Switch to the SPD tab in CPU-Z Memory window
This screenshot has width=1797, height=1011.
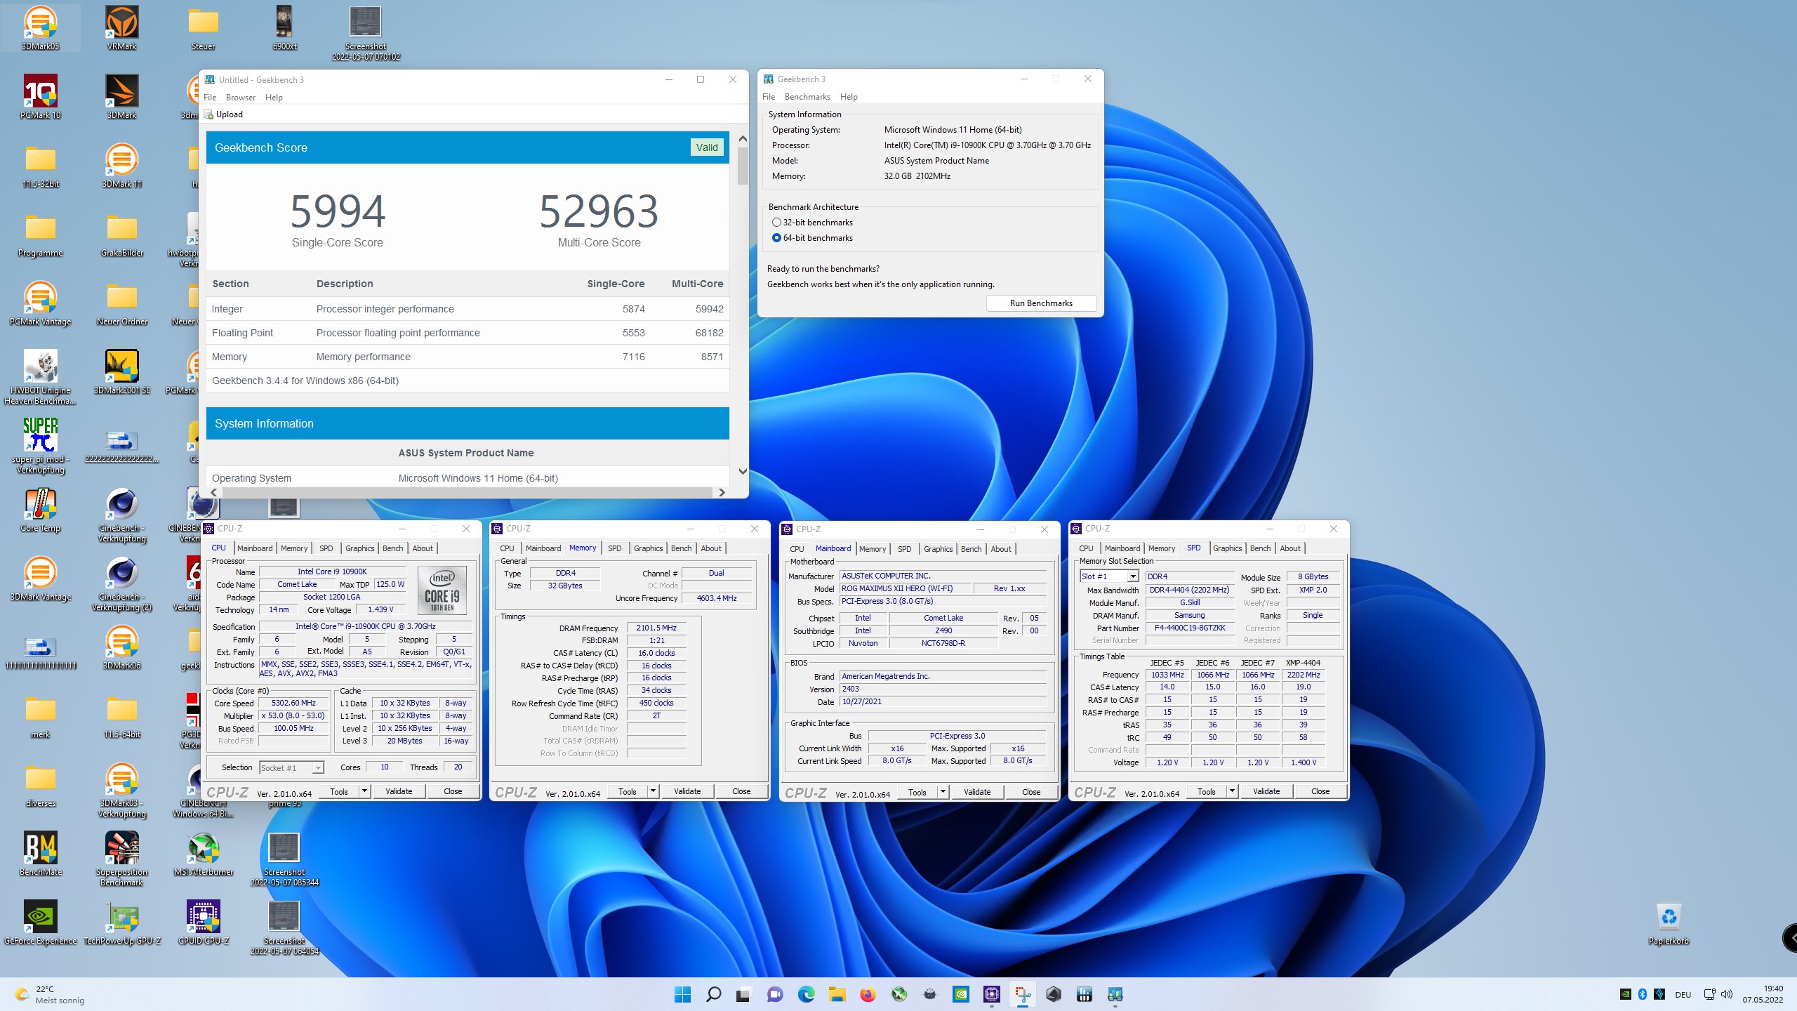tap(615, 548)
